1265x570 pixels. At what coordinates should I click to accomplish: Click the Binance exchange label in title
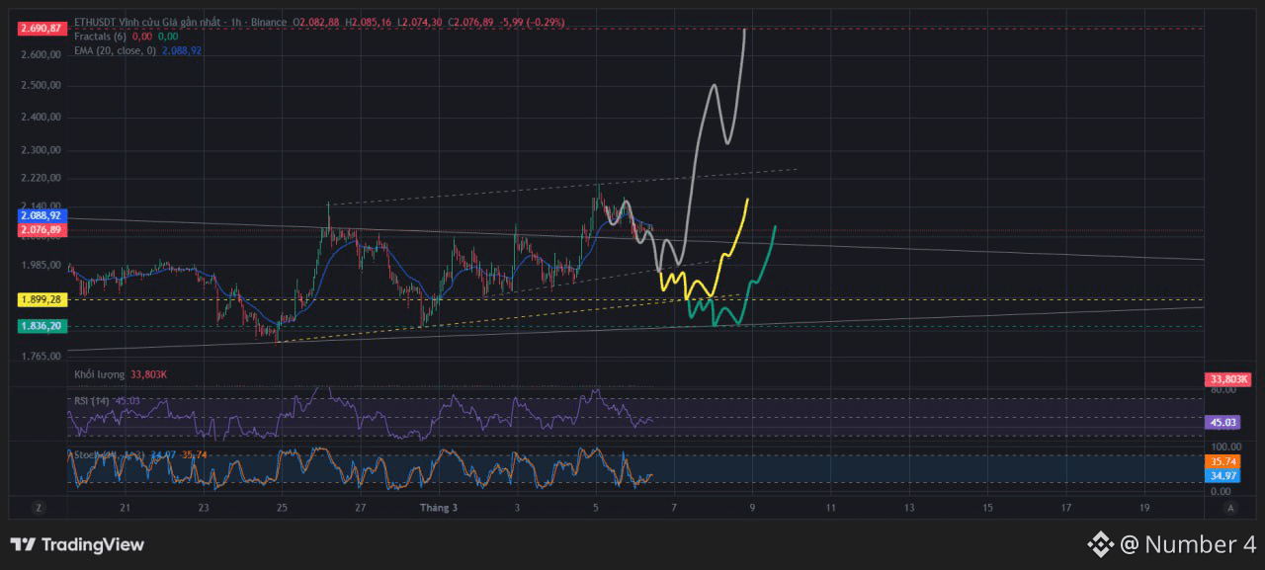coord(269,22)
